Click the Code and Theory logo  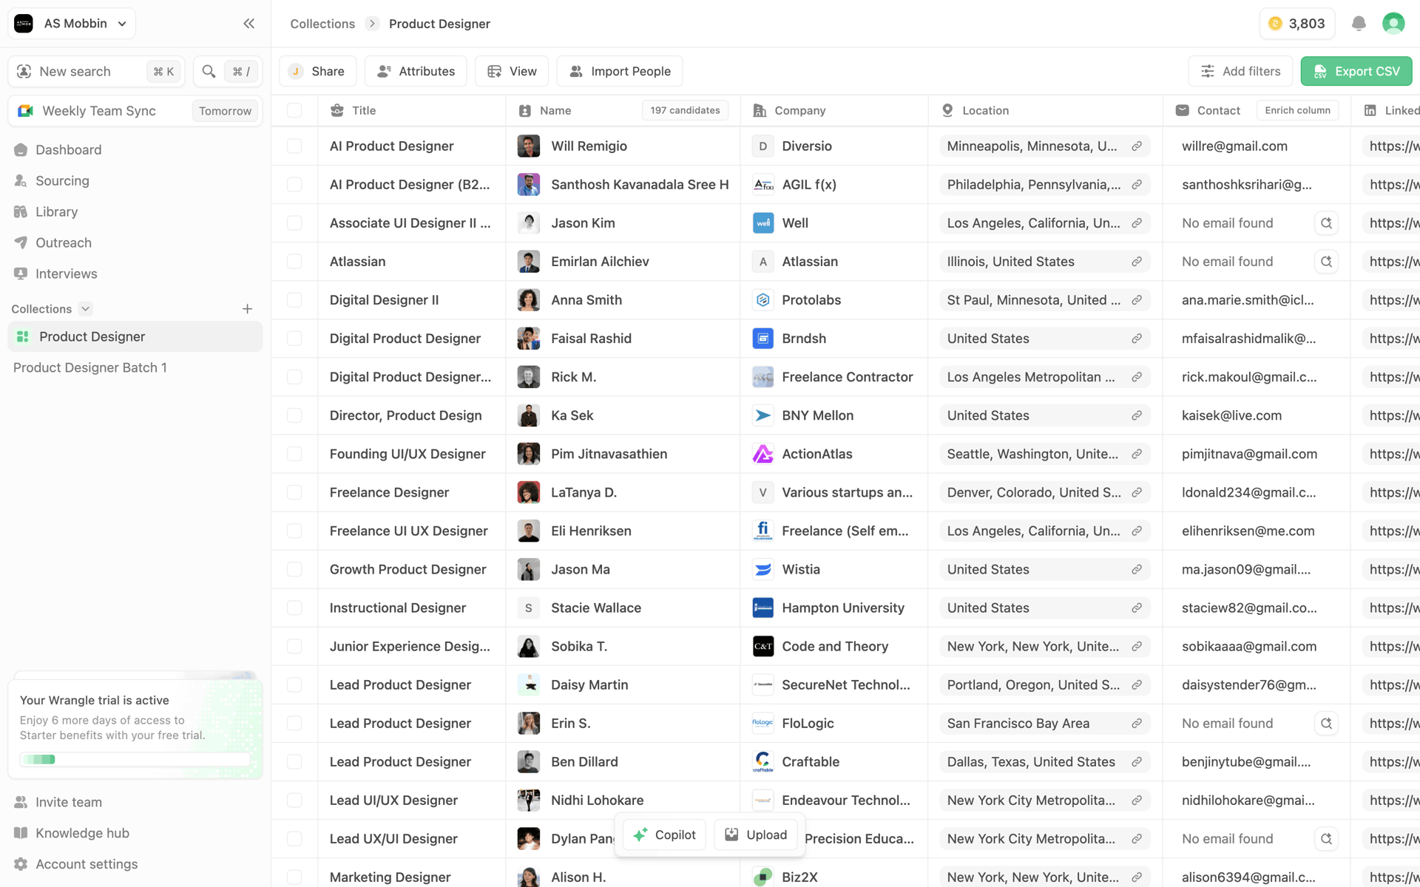point(763,647)
